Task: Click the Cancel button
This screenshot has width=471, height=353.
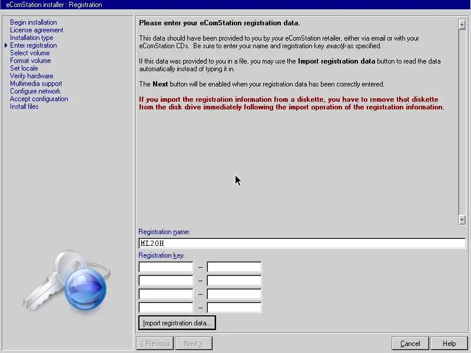Action: click(x=410, y=344)
